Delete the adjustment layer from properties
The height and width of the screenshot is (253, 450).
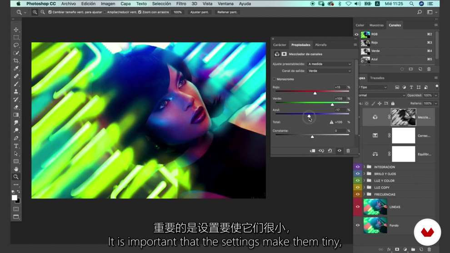tap(348, 151)
